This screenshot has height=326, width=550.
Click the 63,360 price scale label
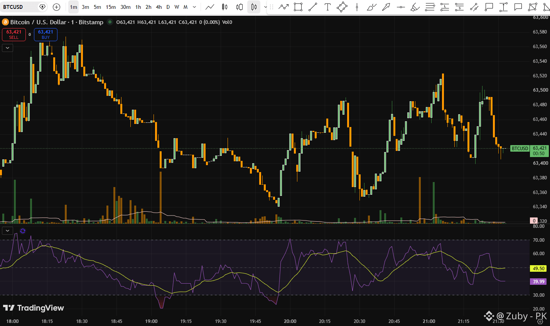pyautogui.click(x=540, y=192)
